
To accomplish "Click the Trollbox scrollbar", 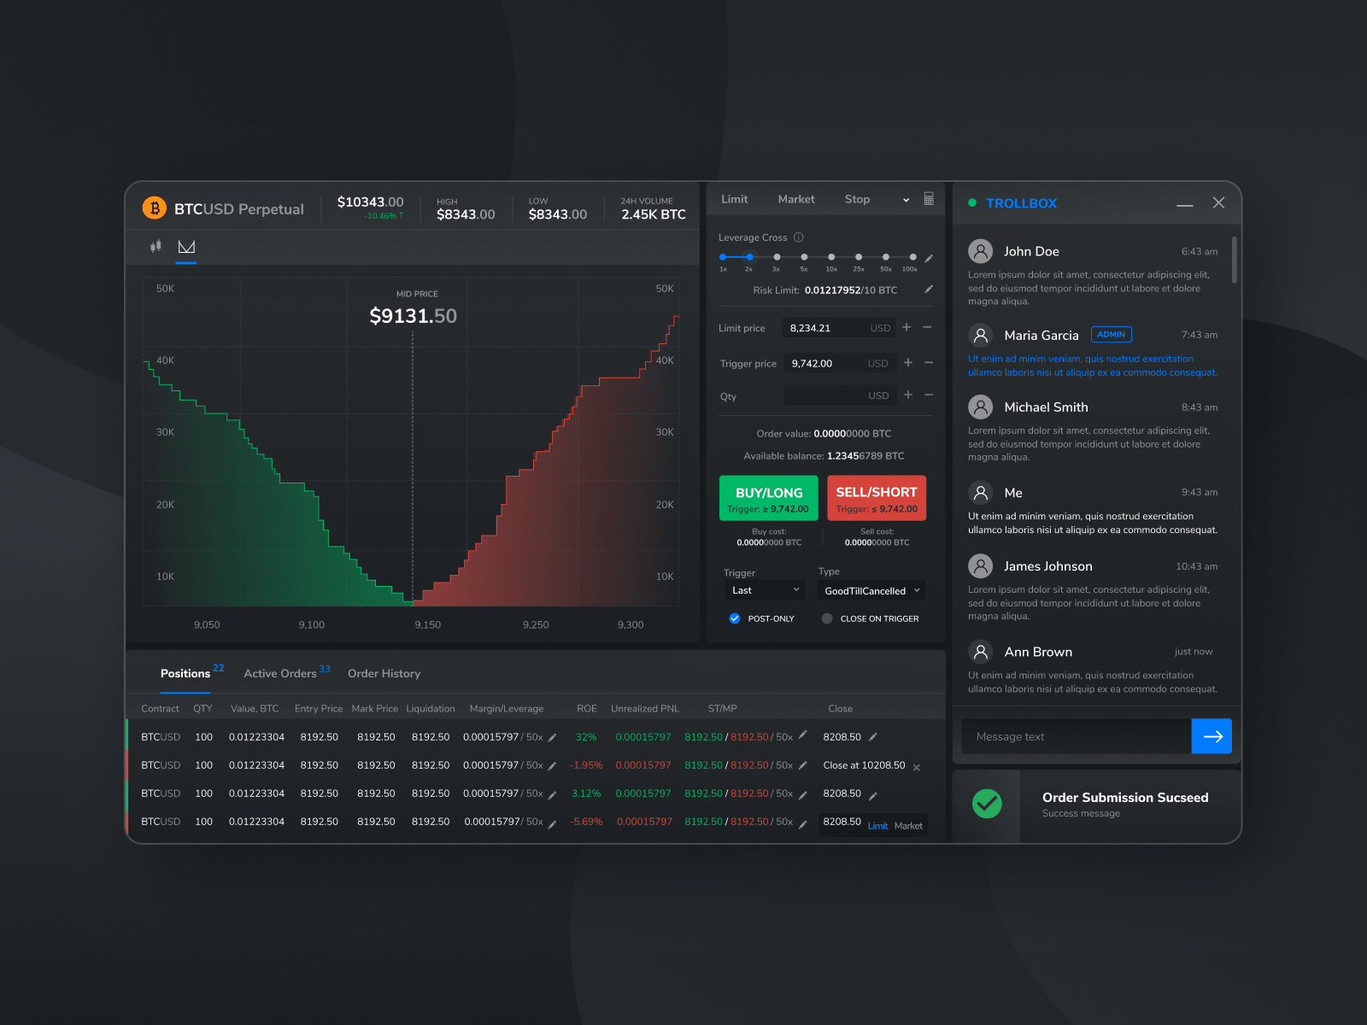I will (1235, 260).
